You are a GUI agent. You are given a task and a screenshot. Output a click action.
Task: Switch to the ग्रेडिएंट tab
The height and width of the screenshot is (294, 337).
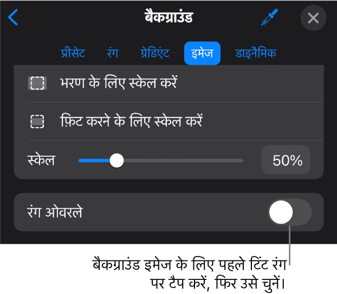click(155, 53)
